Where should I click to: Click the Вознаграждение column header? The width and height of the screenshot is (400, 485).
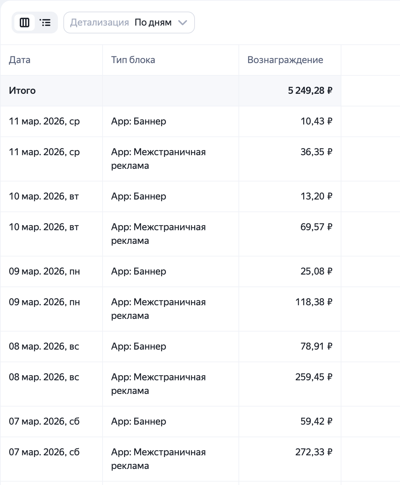click(x=285, y=60)
